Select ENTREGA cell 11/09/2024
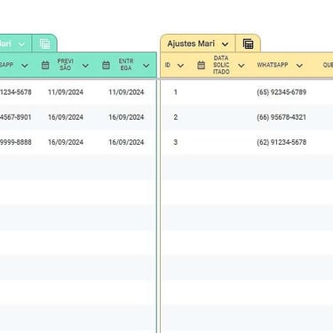 pos(126,92)
